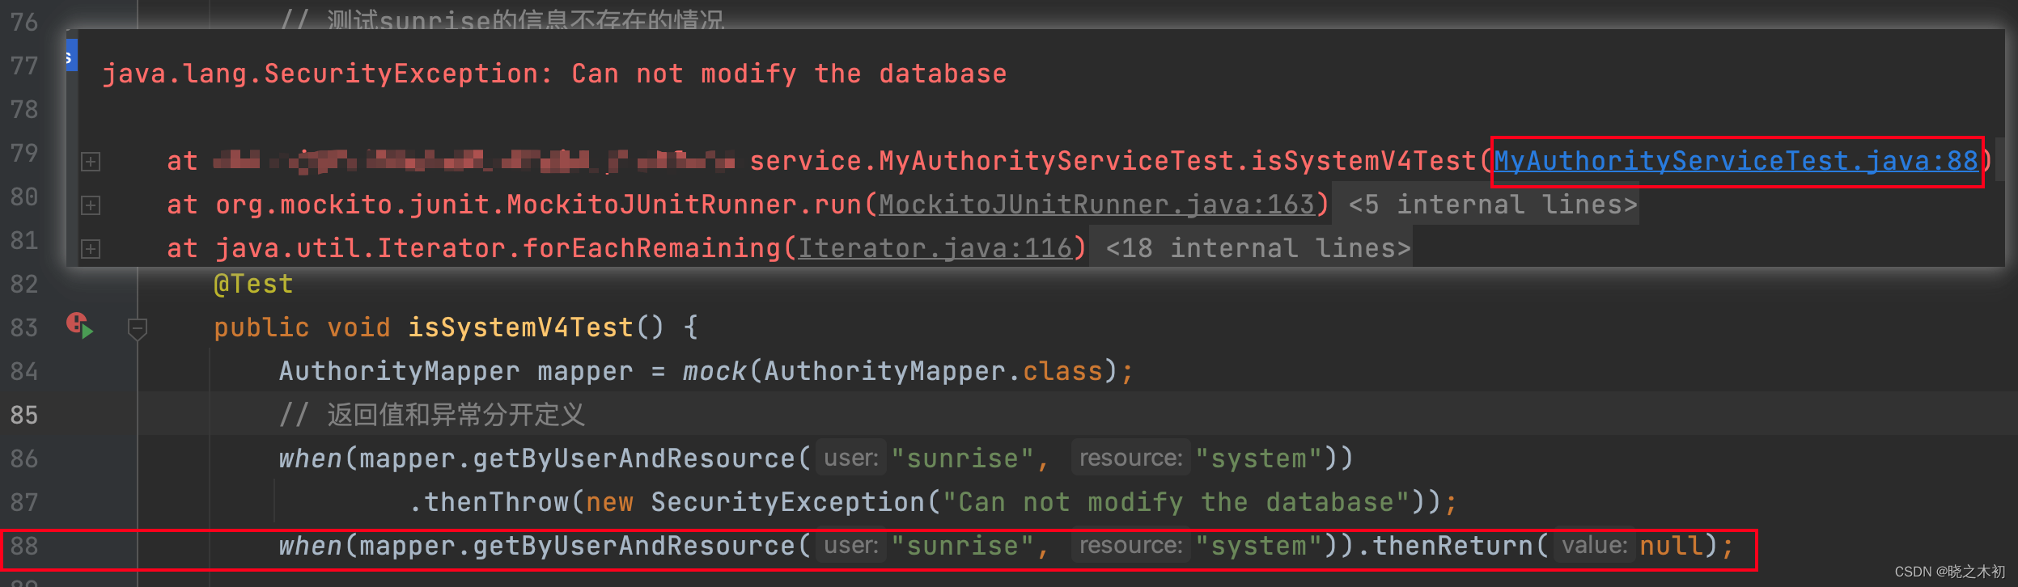The width and height of the screenshot is (2018, 587).
Task: Click new SecurityException on line 87
Action: coord(755,502)
